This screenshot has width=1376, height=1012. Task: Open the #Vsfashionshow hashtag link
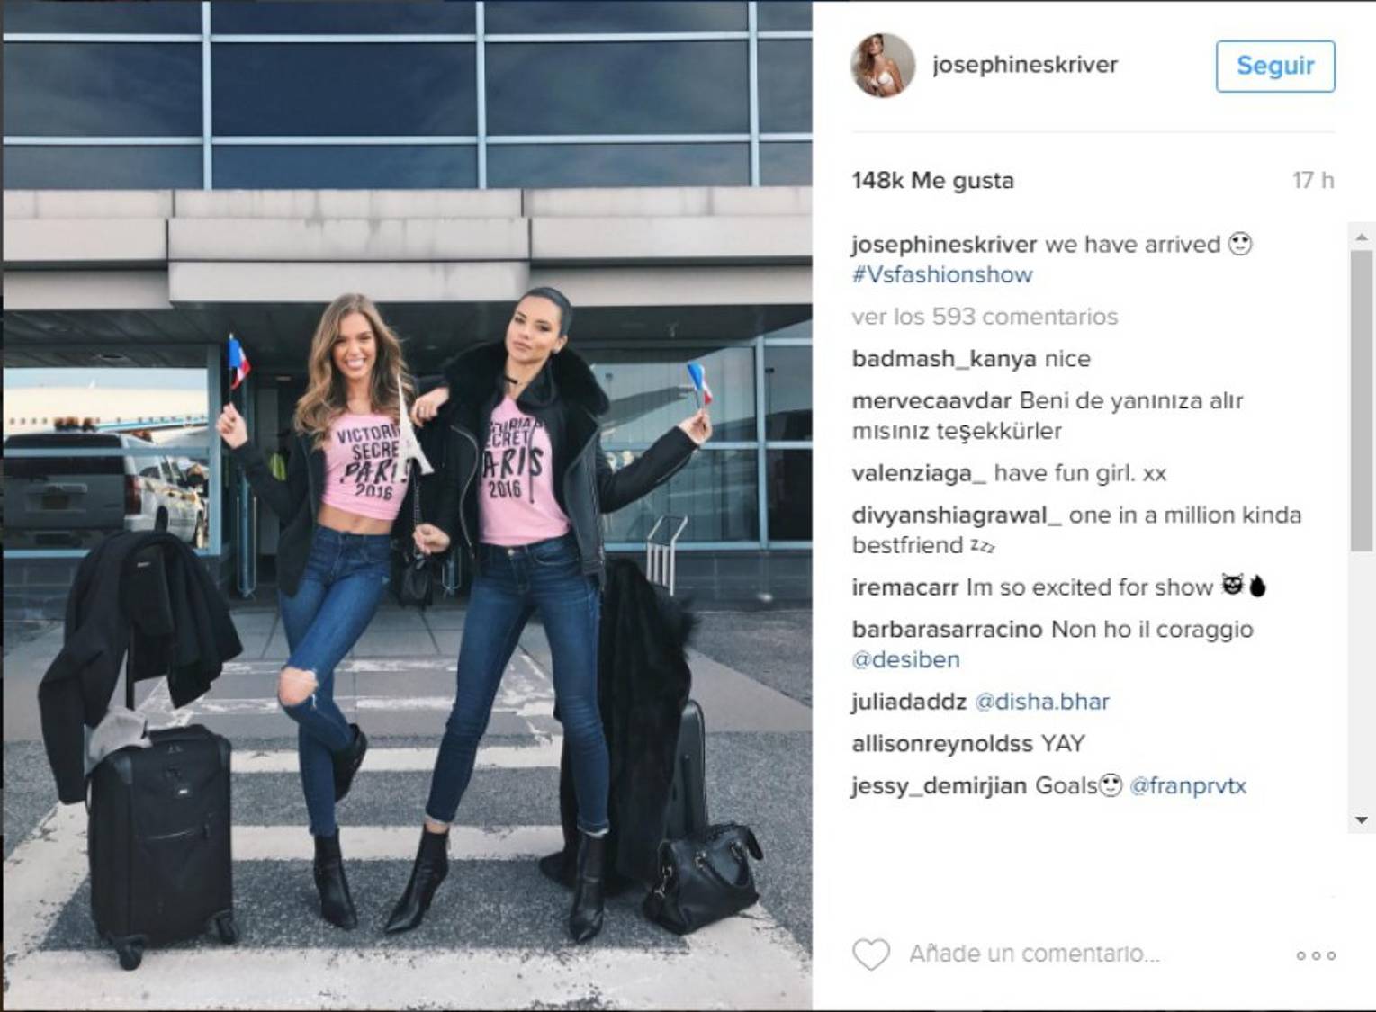click(x=942, y=274)
